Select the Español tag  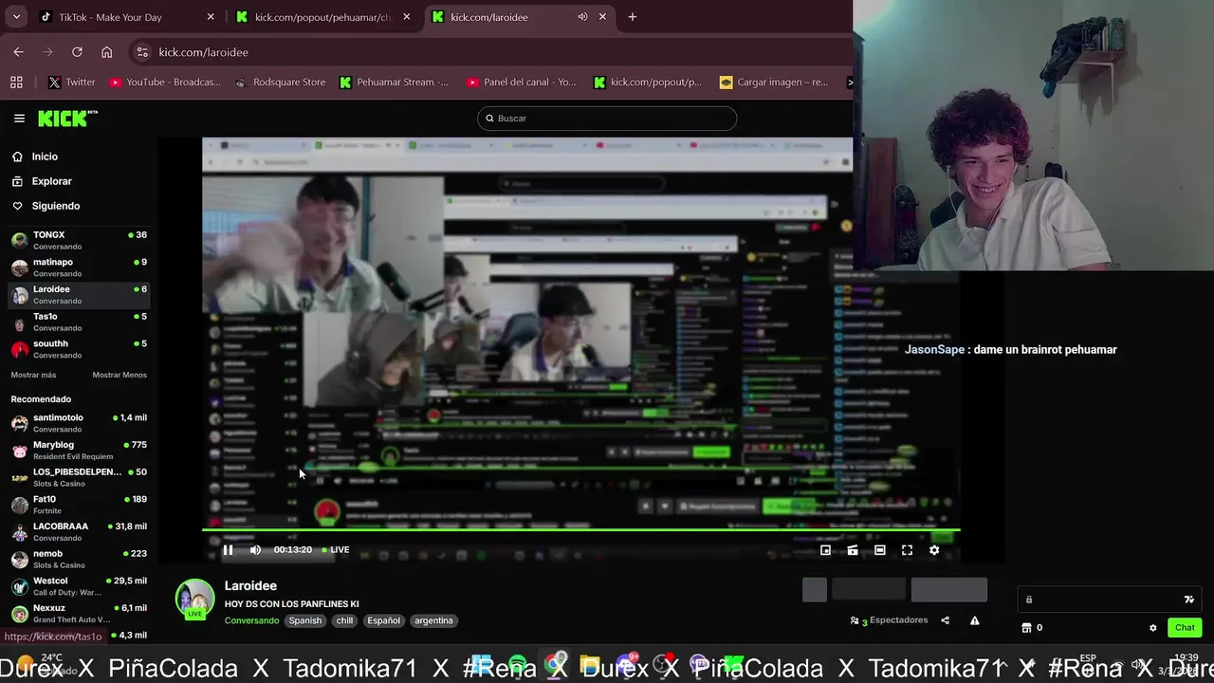(384, 620)
